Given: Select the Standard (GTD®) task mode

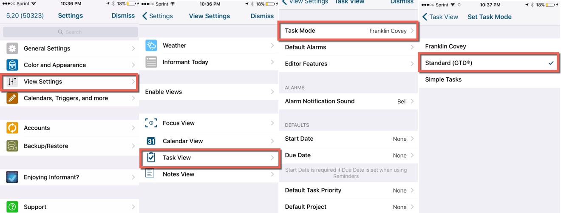Looking at the screenshot, I should pyautogui.click(x=489, y=63).
